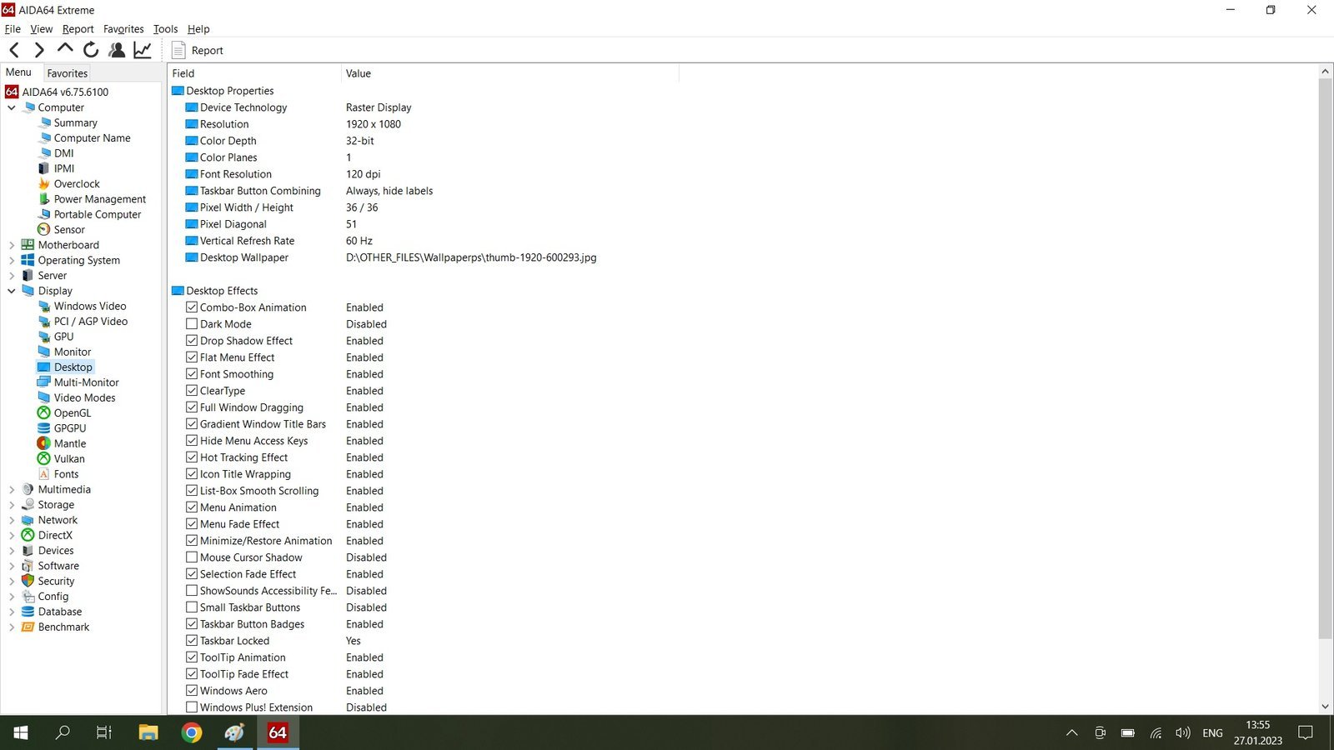Open the notifications action center
This screenshot has height=750, width=1334.
coord(1306,732)
